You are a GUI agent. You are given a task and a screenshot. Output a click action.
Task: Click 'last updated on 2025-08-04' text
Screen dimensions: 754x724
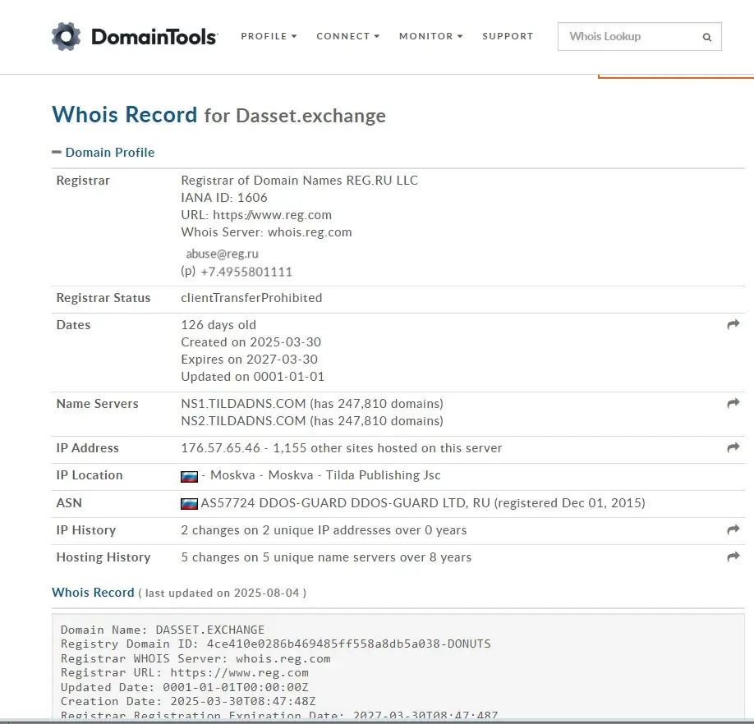222,593
